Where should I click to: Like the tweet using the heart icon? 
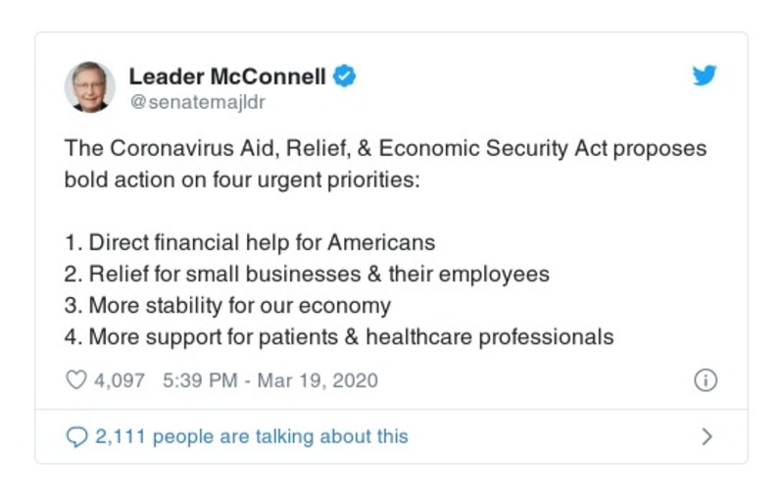(x=75, y=380)
